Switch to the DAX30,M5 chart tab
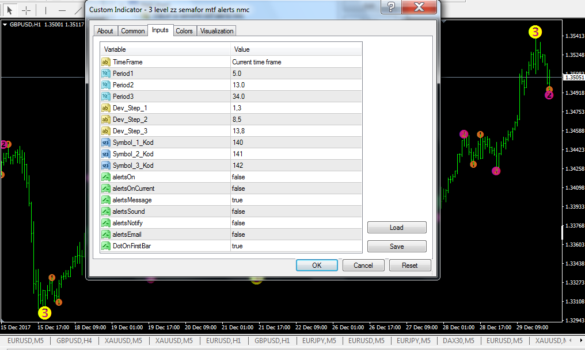The image size is (585, 350). [x=458, y=340]
